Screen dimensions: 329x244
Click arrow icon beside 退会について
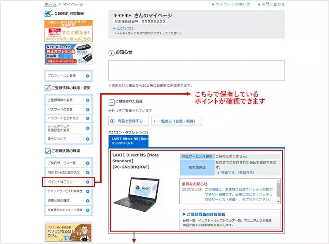[x=88, y=139]
